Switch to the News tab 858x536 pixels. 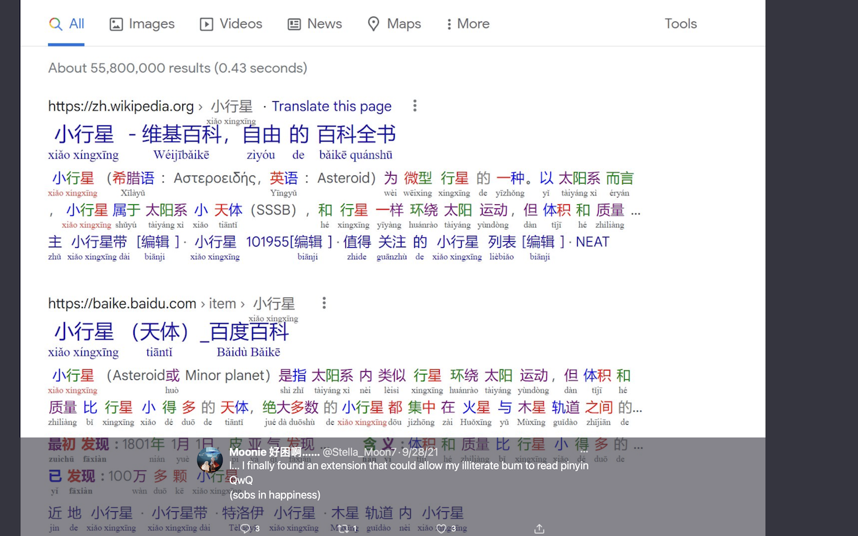(x=314, y=23)
